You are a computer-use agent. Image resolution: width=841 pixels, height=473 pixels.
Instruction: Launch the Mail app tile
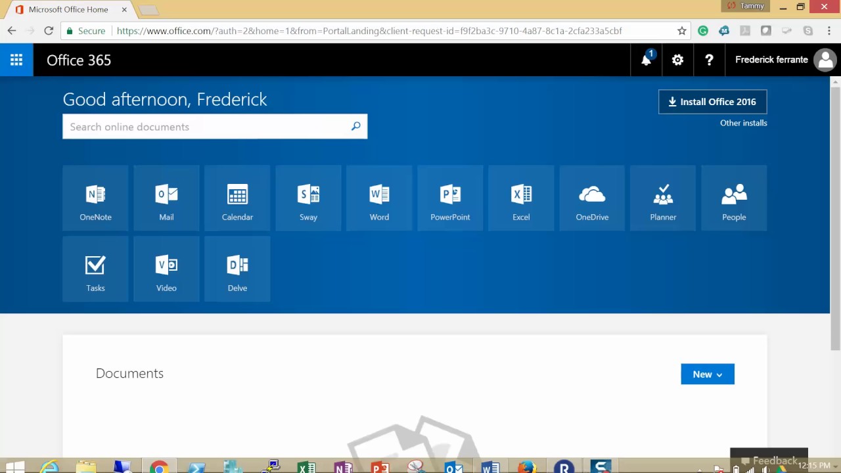coord(166,198)
